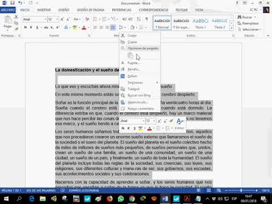Click the word count in the status bar

click(41, 190)
